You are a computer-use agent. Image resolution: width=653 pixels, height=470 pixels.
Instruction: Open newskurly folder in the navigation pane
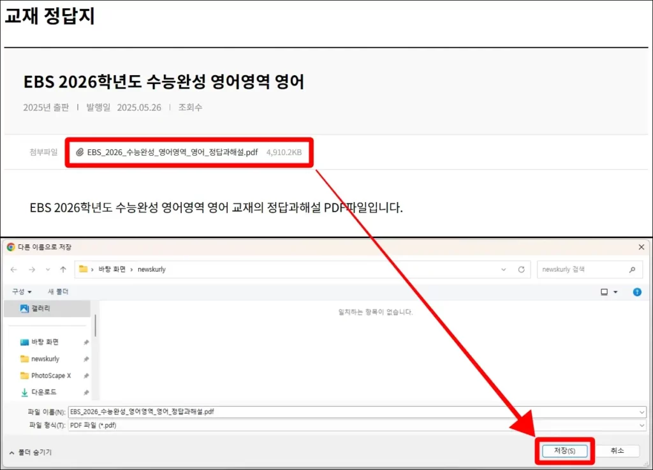pos(45,359)
